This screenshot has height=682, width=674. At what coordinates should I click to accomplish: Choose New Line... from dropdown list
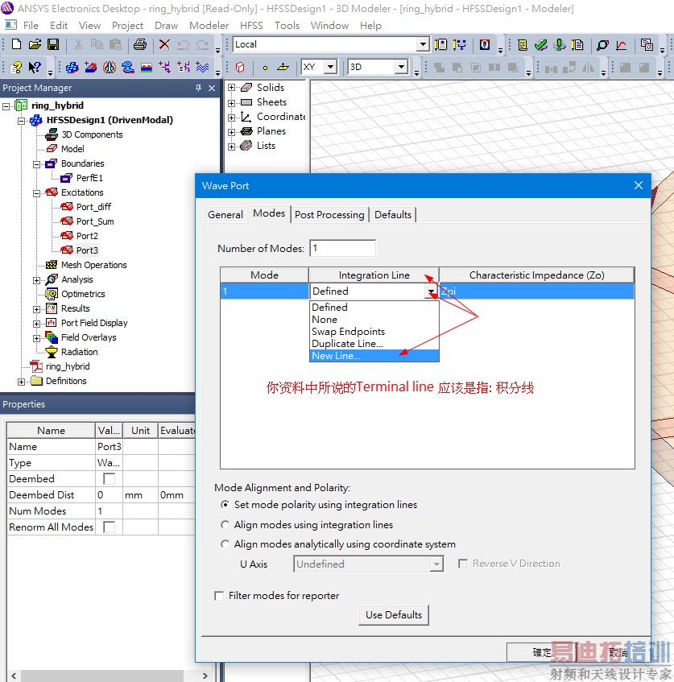[x=374, y=356]
